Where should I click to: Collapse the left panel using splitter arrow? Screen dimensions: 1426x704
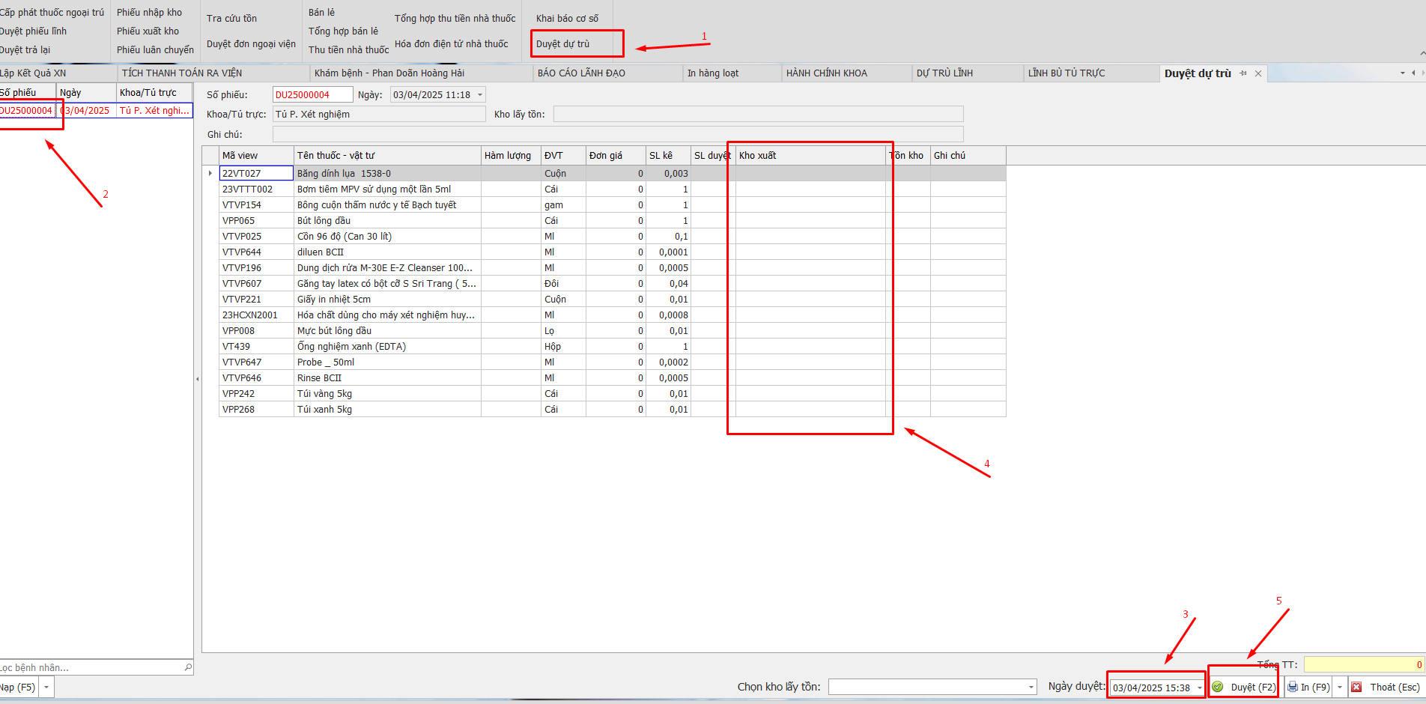click(x=198, y=379)
